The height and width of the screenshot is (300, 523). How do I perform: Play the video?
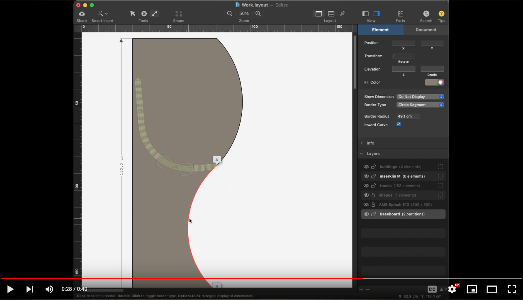tap(10, 289)
